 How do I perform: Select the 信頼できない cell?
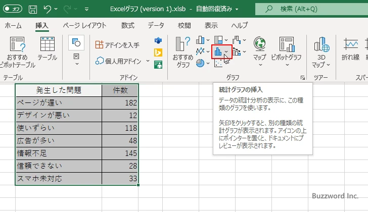click(x=59, y=166)
